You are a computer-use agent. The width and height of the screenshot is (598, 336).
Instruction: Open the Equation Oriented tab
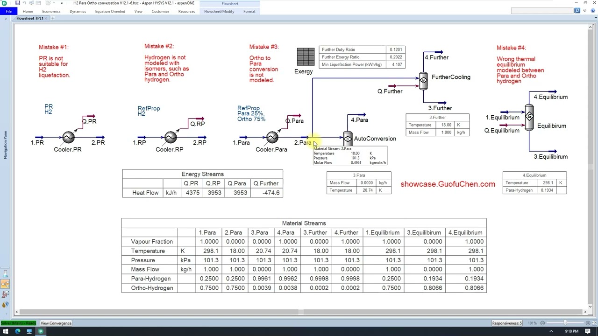point(110,11)
